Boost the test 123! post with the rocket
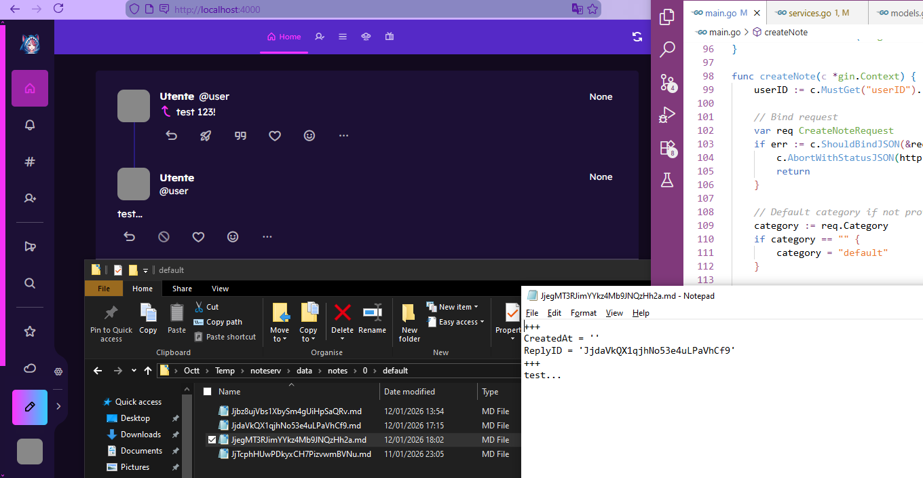This screenshot has height=478, width=923. [x=206, y=135]
